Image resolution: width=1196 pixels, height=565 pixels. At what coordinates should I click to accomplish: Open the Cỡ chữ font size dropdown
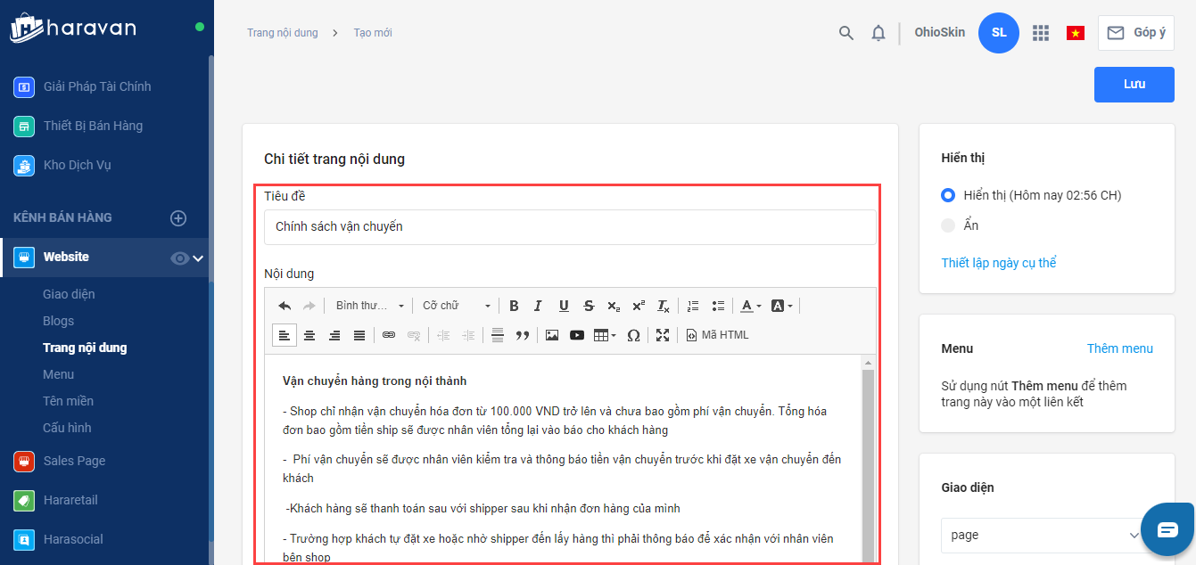coord(457,306)
